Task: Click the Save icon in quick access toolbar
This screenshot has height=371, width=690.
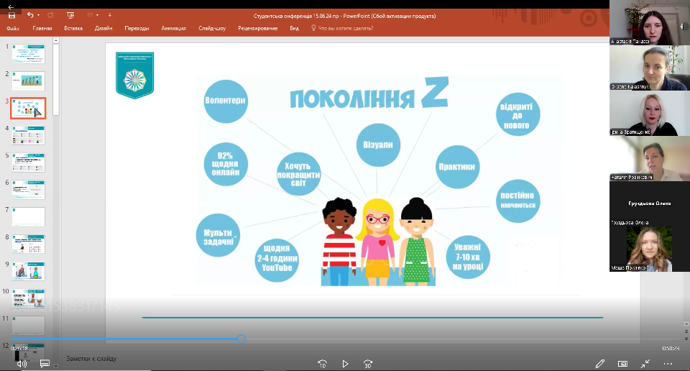Action: (11, 15)
